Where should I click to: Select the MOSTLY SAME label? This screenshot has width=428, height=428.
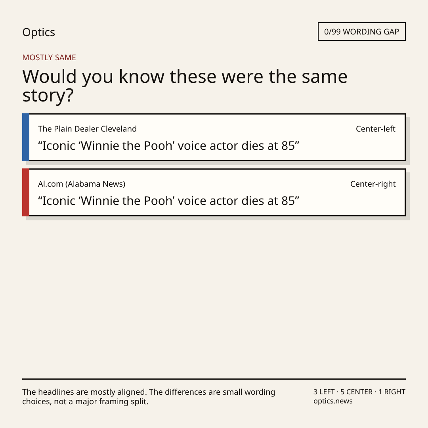[49, 57]
